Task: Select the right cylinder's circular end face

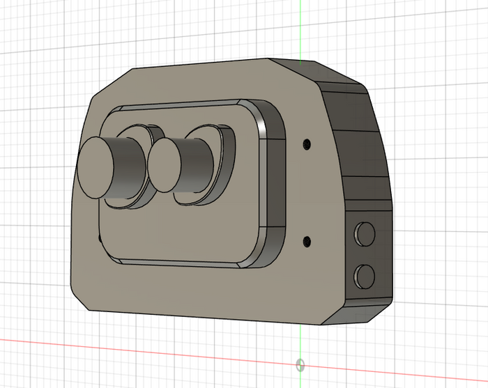Action: 165,165
